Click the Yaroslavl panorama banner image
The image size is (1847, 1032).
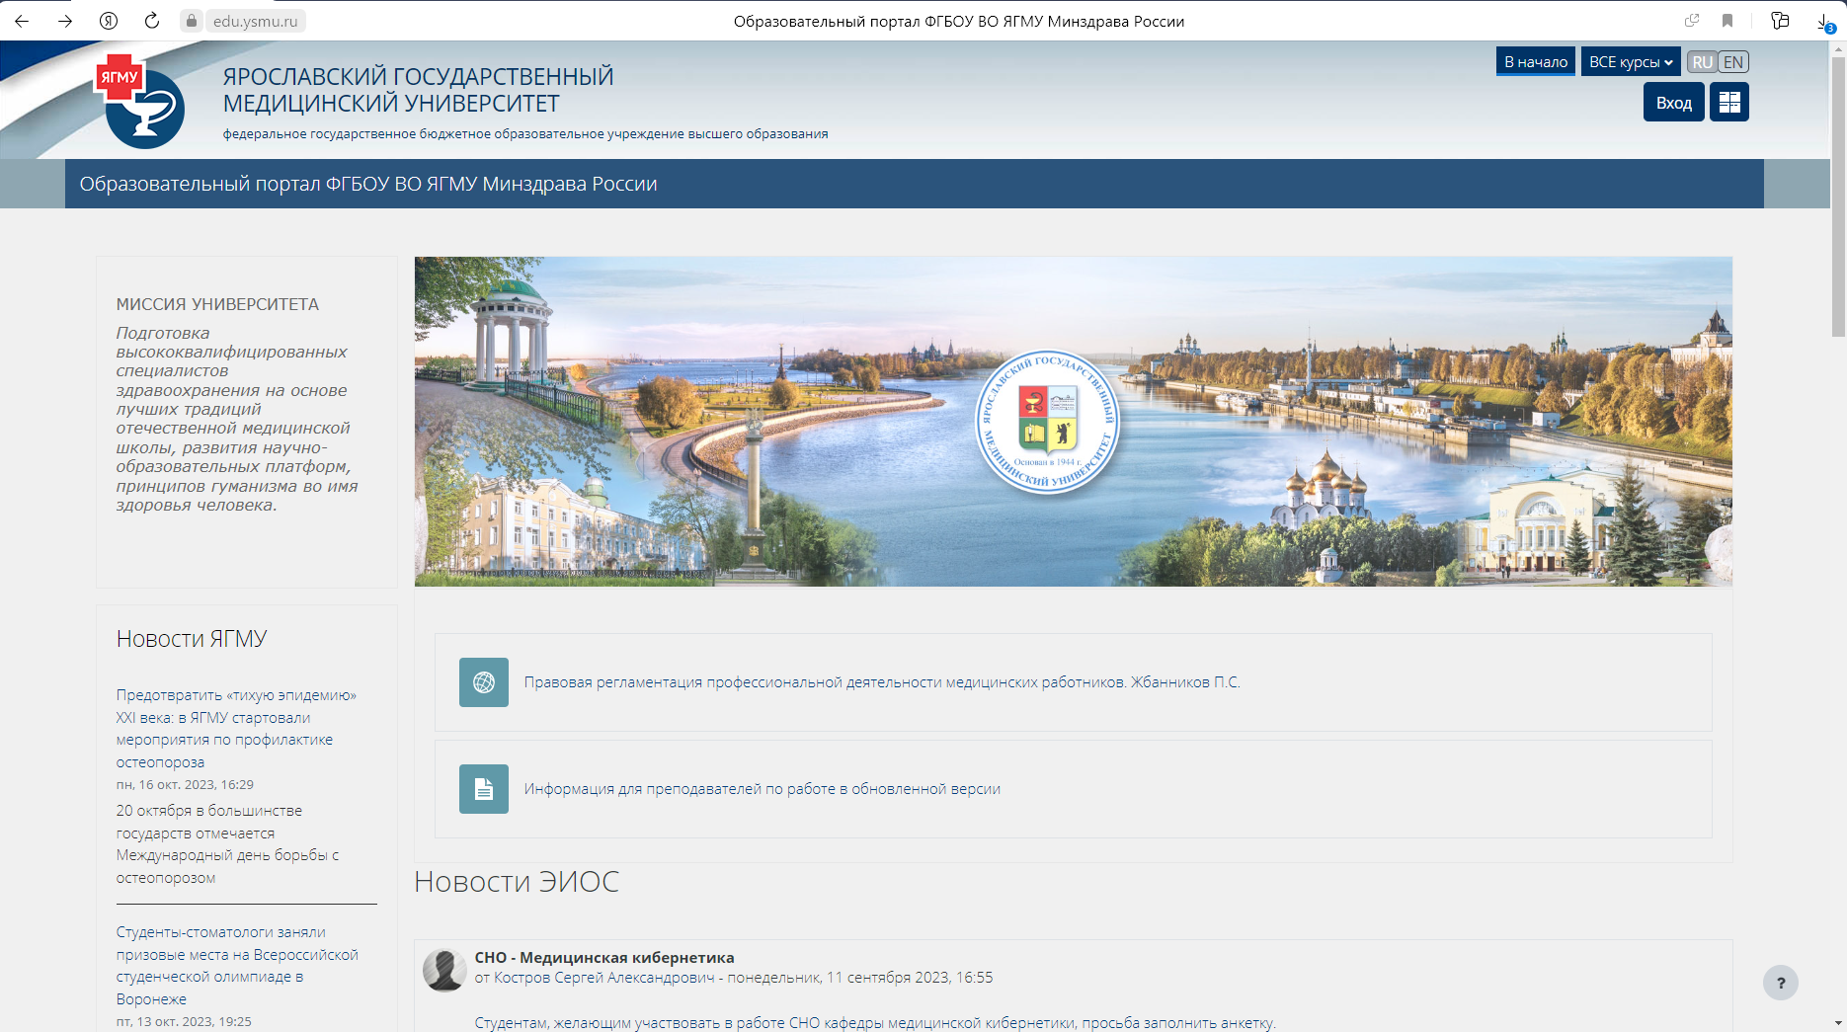pyautogui.click(x=1074, y=422)
